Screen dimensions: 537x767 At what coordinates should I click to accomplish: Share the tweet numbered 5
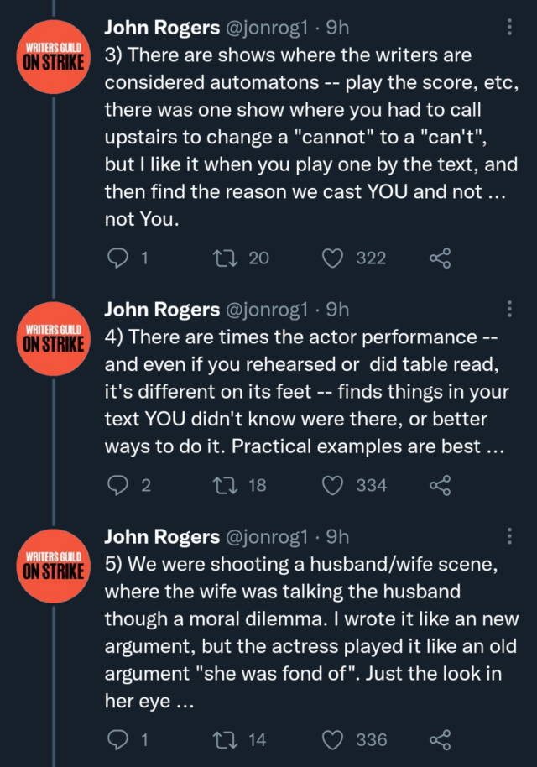[440, 739]
